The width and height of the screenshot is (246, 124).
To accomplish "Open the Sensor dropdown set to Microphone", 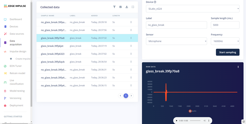I will 176,41.
